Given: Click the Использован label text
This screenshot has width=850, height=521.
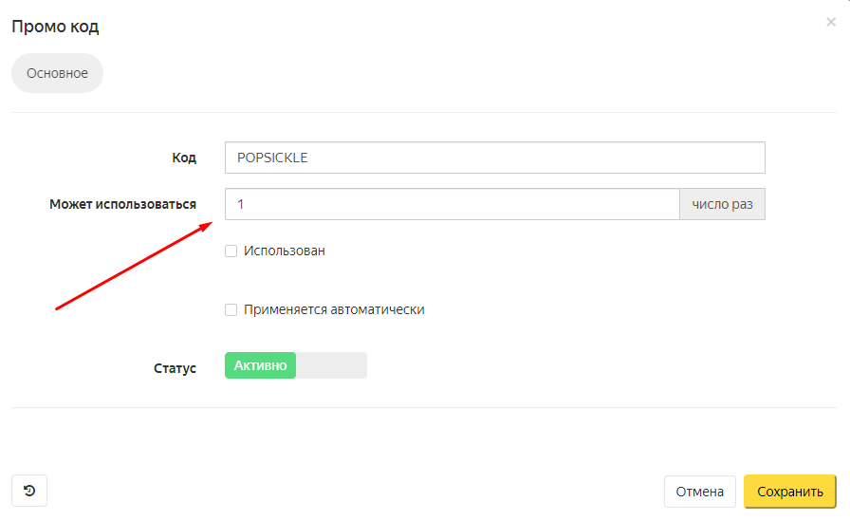Looking at the screenshot, I should (284, 251).
